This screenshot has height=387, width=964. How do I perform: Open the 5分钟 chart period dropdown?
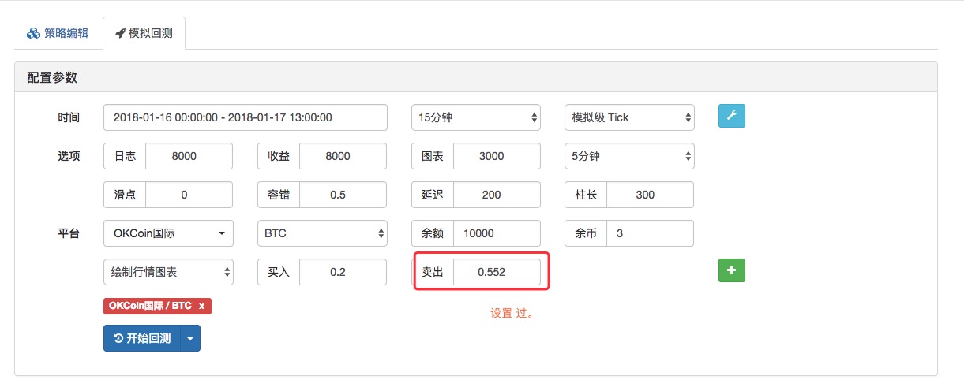click(x=629, y=156)
